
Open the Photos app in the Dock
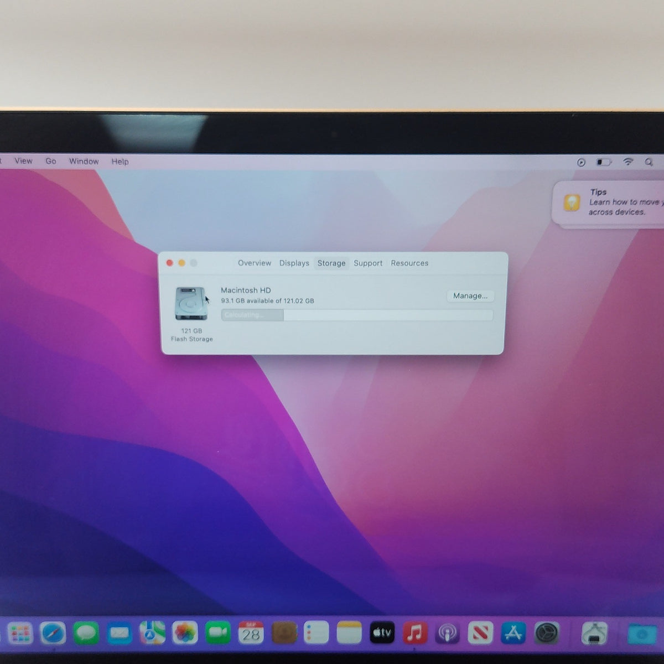185,633
